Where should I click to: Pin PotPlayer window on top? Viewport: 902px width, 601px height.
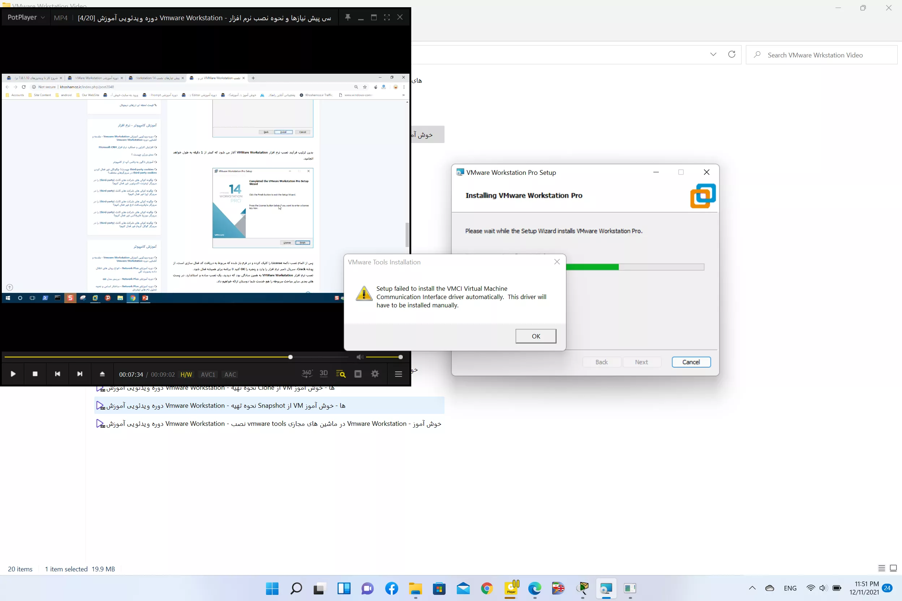tap(347, 17)
